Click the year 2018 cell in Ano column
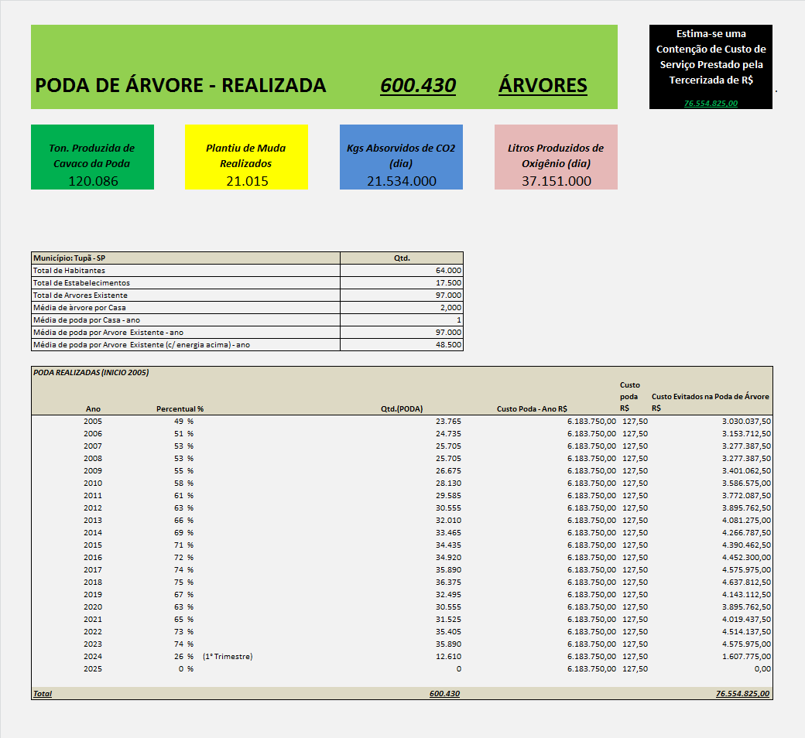The width and height of the screenshot is (805, 738). [x=93, y=582]
